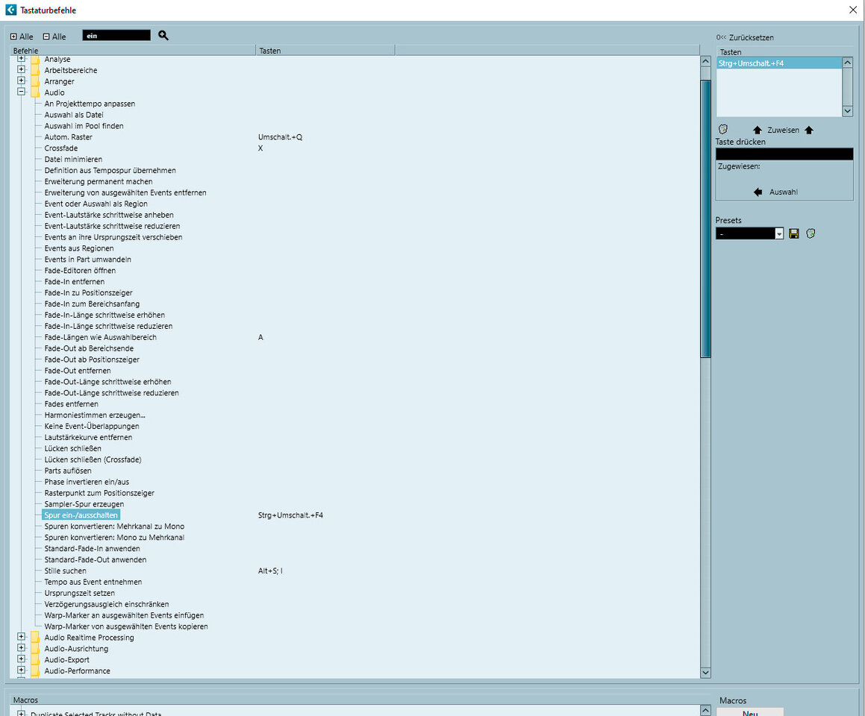Viewport: 865px width, 716px height.
Task: Select 'Crossfade' command
Action: tap(60, 148)
